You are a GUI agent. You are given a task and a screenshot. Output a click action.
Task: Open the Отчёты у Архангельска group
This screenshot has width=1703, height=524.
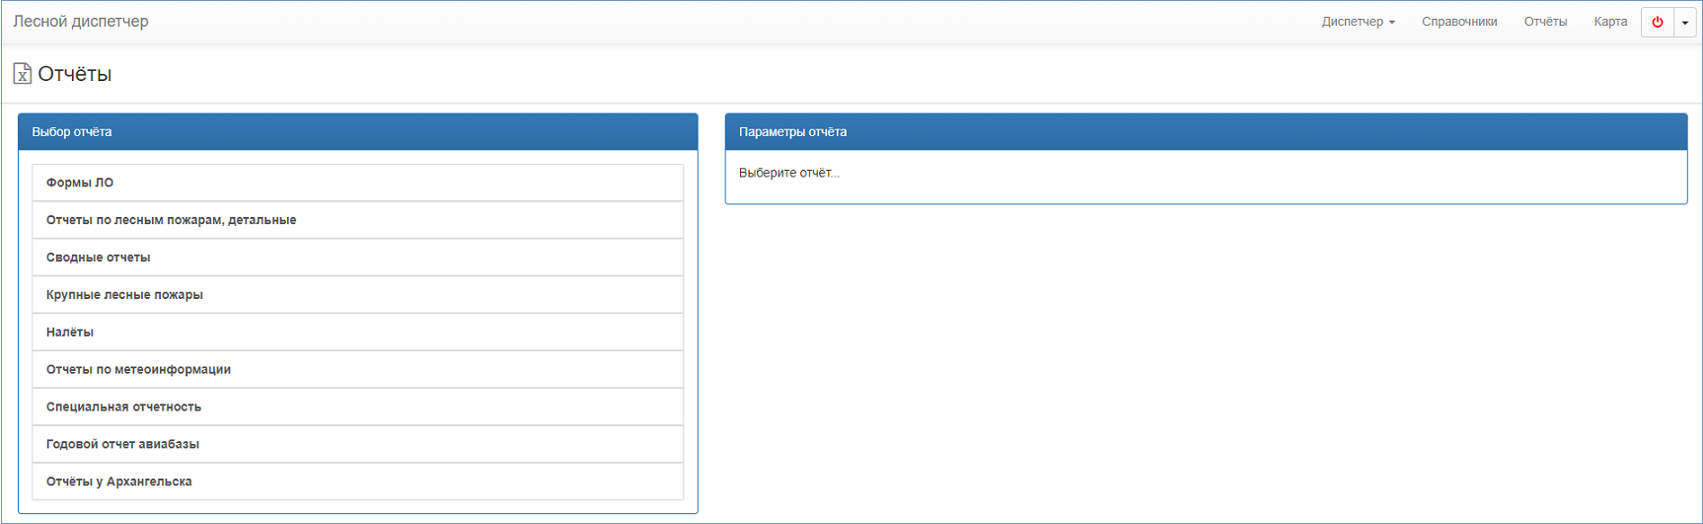tap(357, 482)
